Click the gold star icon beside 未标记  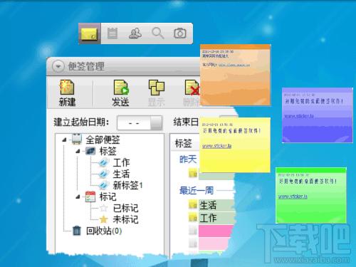[x=104, y=219]
